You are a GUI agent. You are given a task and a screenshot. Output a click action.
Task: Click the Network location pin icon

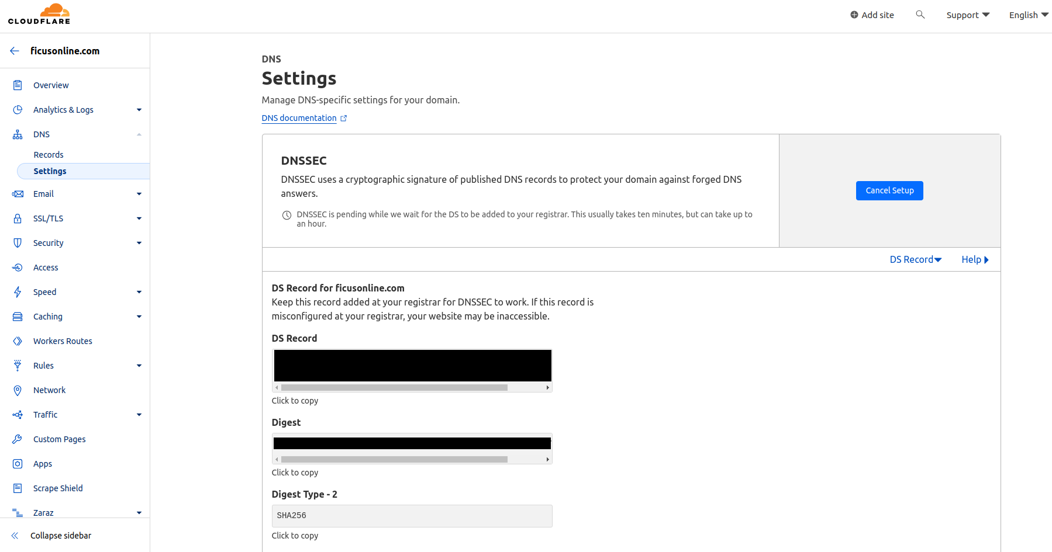tap(18, 390)
